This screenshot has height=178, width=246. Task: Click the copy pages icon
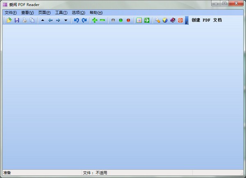point(32,20)
